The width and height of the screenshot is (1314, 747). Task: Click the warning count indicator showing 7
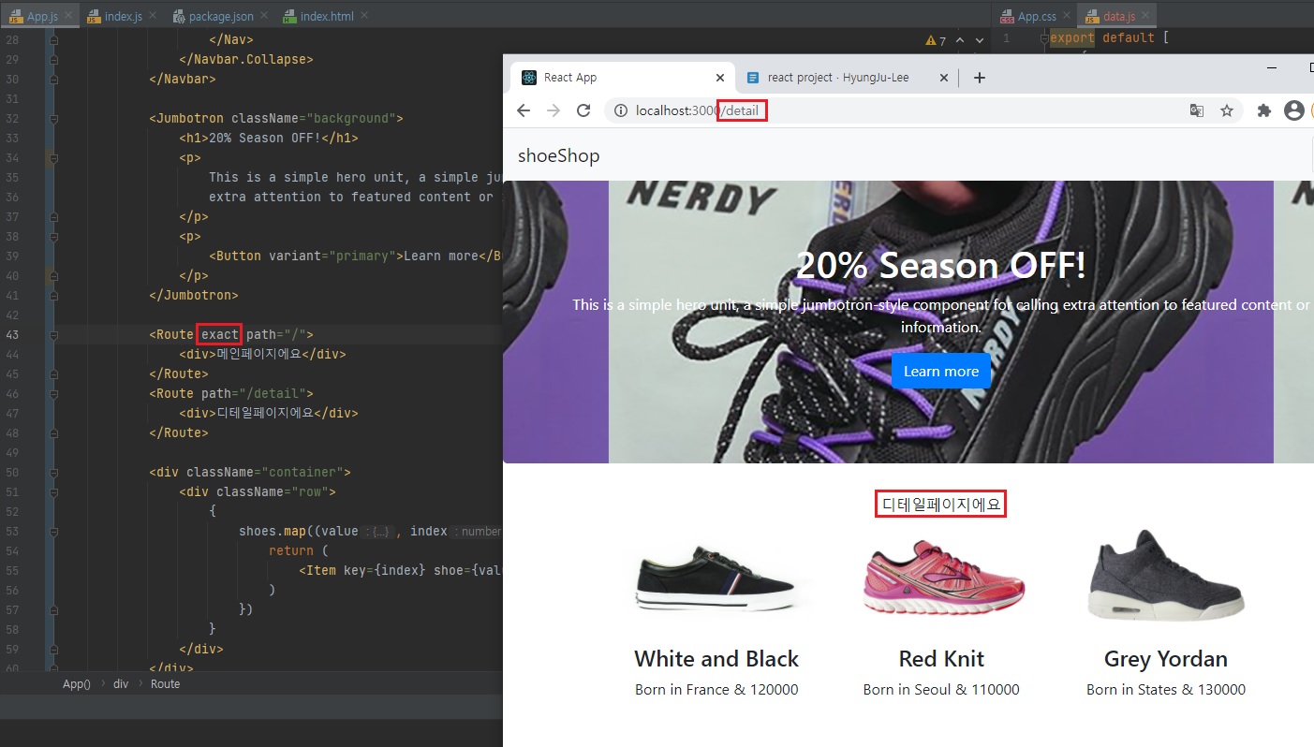pos(936,40)
